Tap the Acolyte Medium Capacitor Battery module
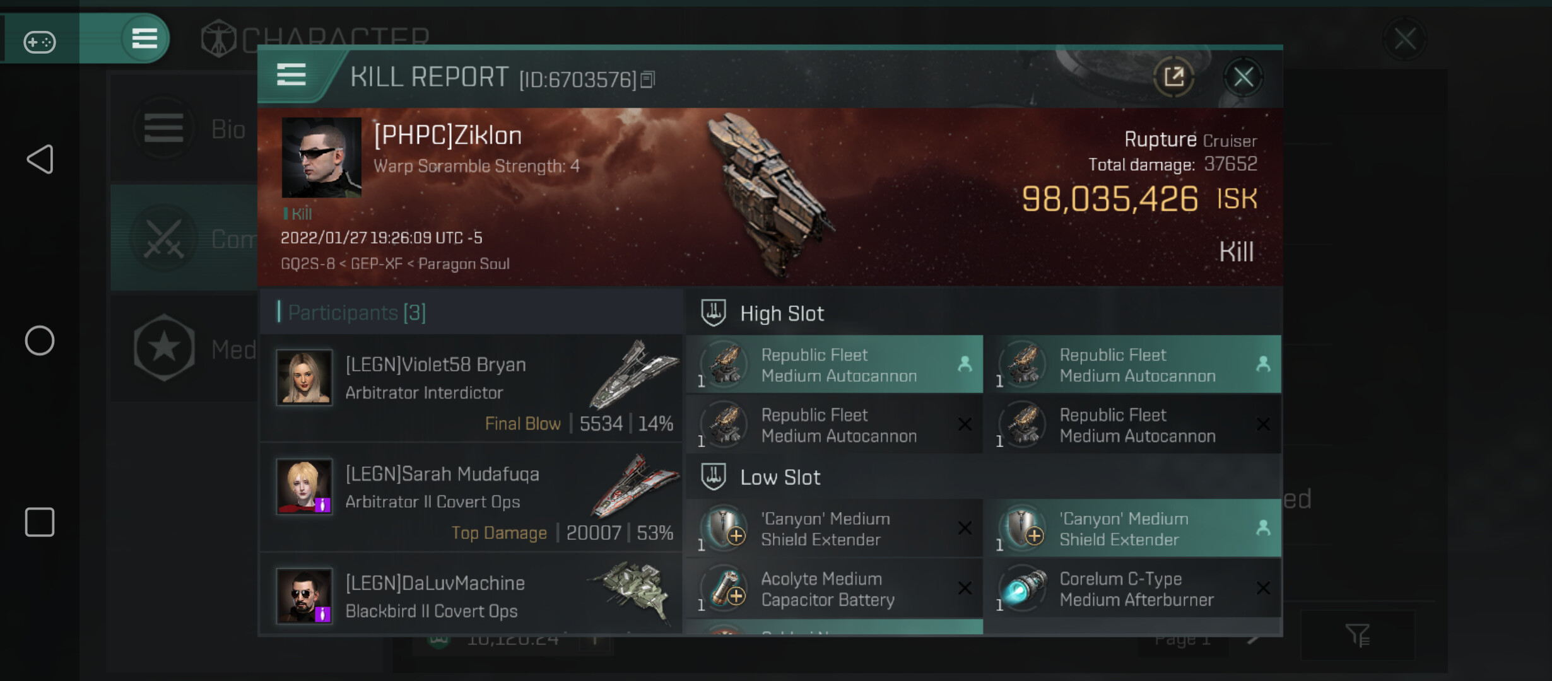The height and width of the screenshot is (681, 1552). coord(834,589)
